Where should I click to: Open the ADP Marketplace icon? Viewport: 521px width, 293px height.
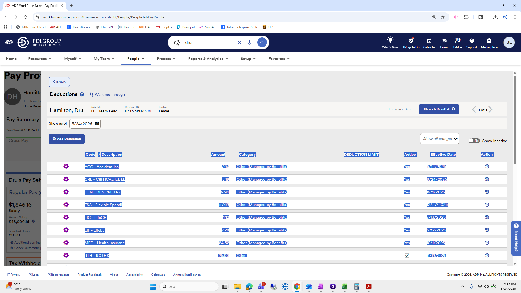[489, 43]
